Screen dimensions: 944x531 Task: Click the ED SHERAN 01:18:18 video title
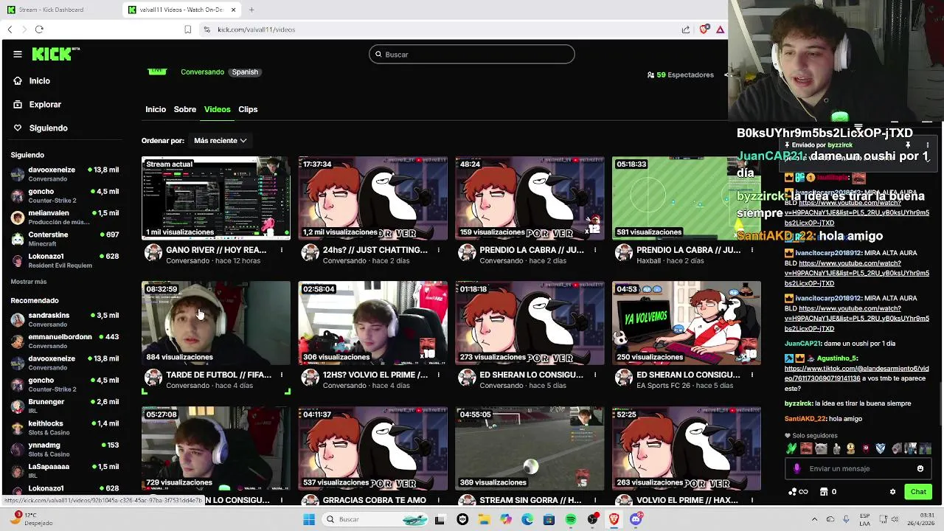coord(531,375)
